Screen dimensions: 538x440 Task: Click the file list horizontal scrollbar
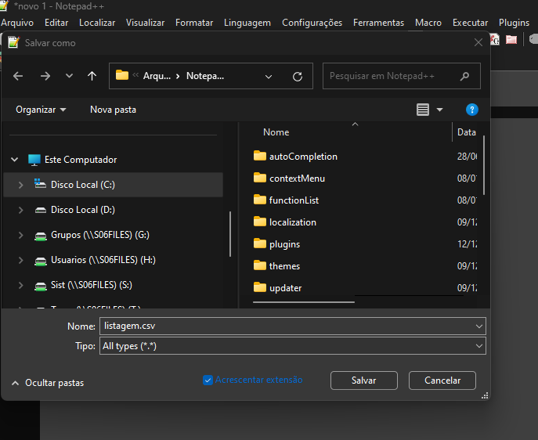click(304, 302)
